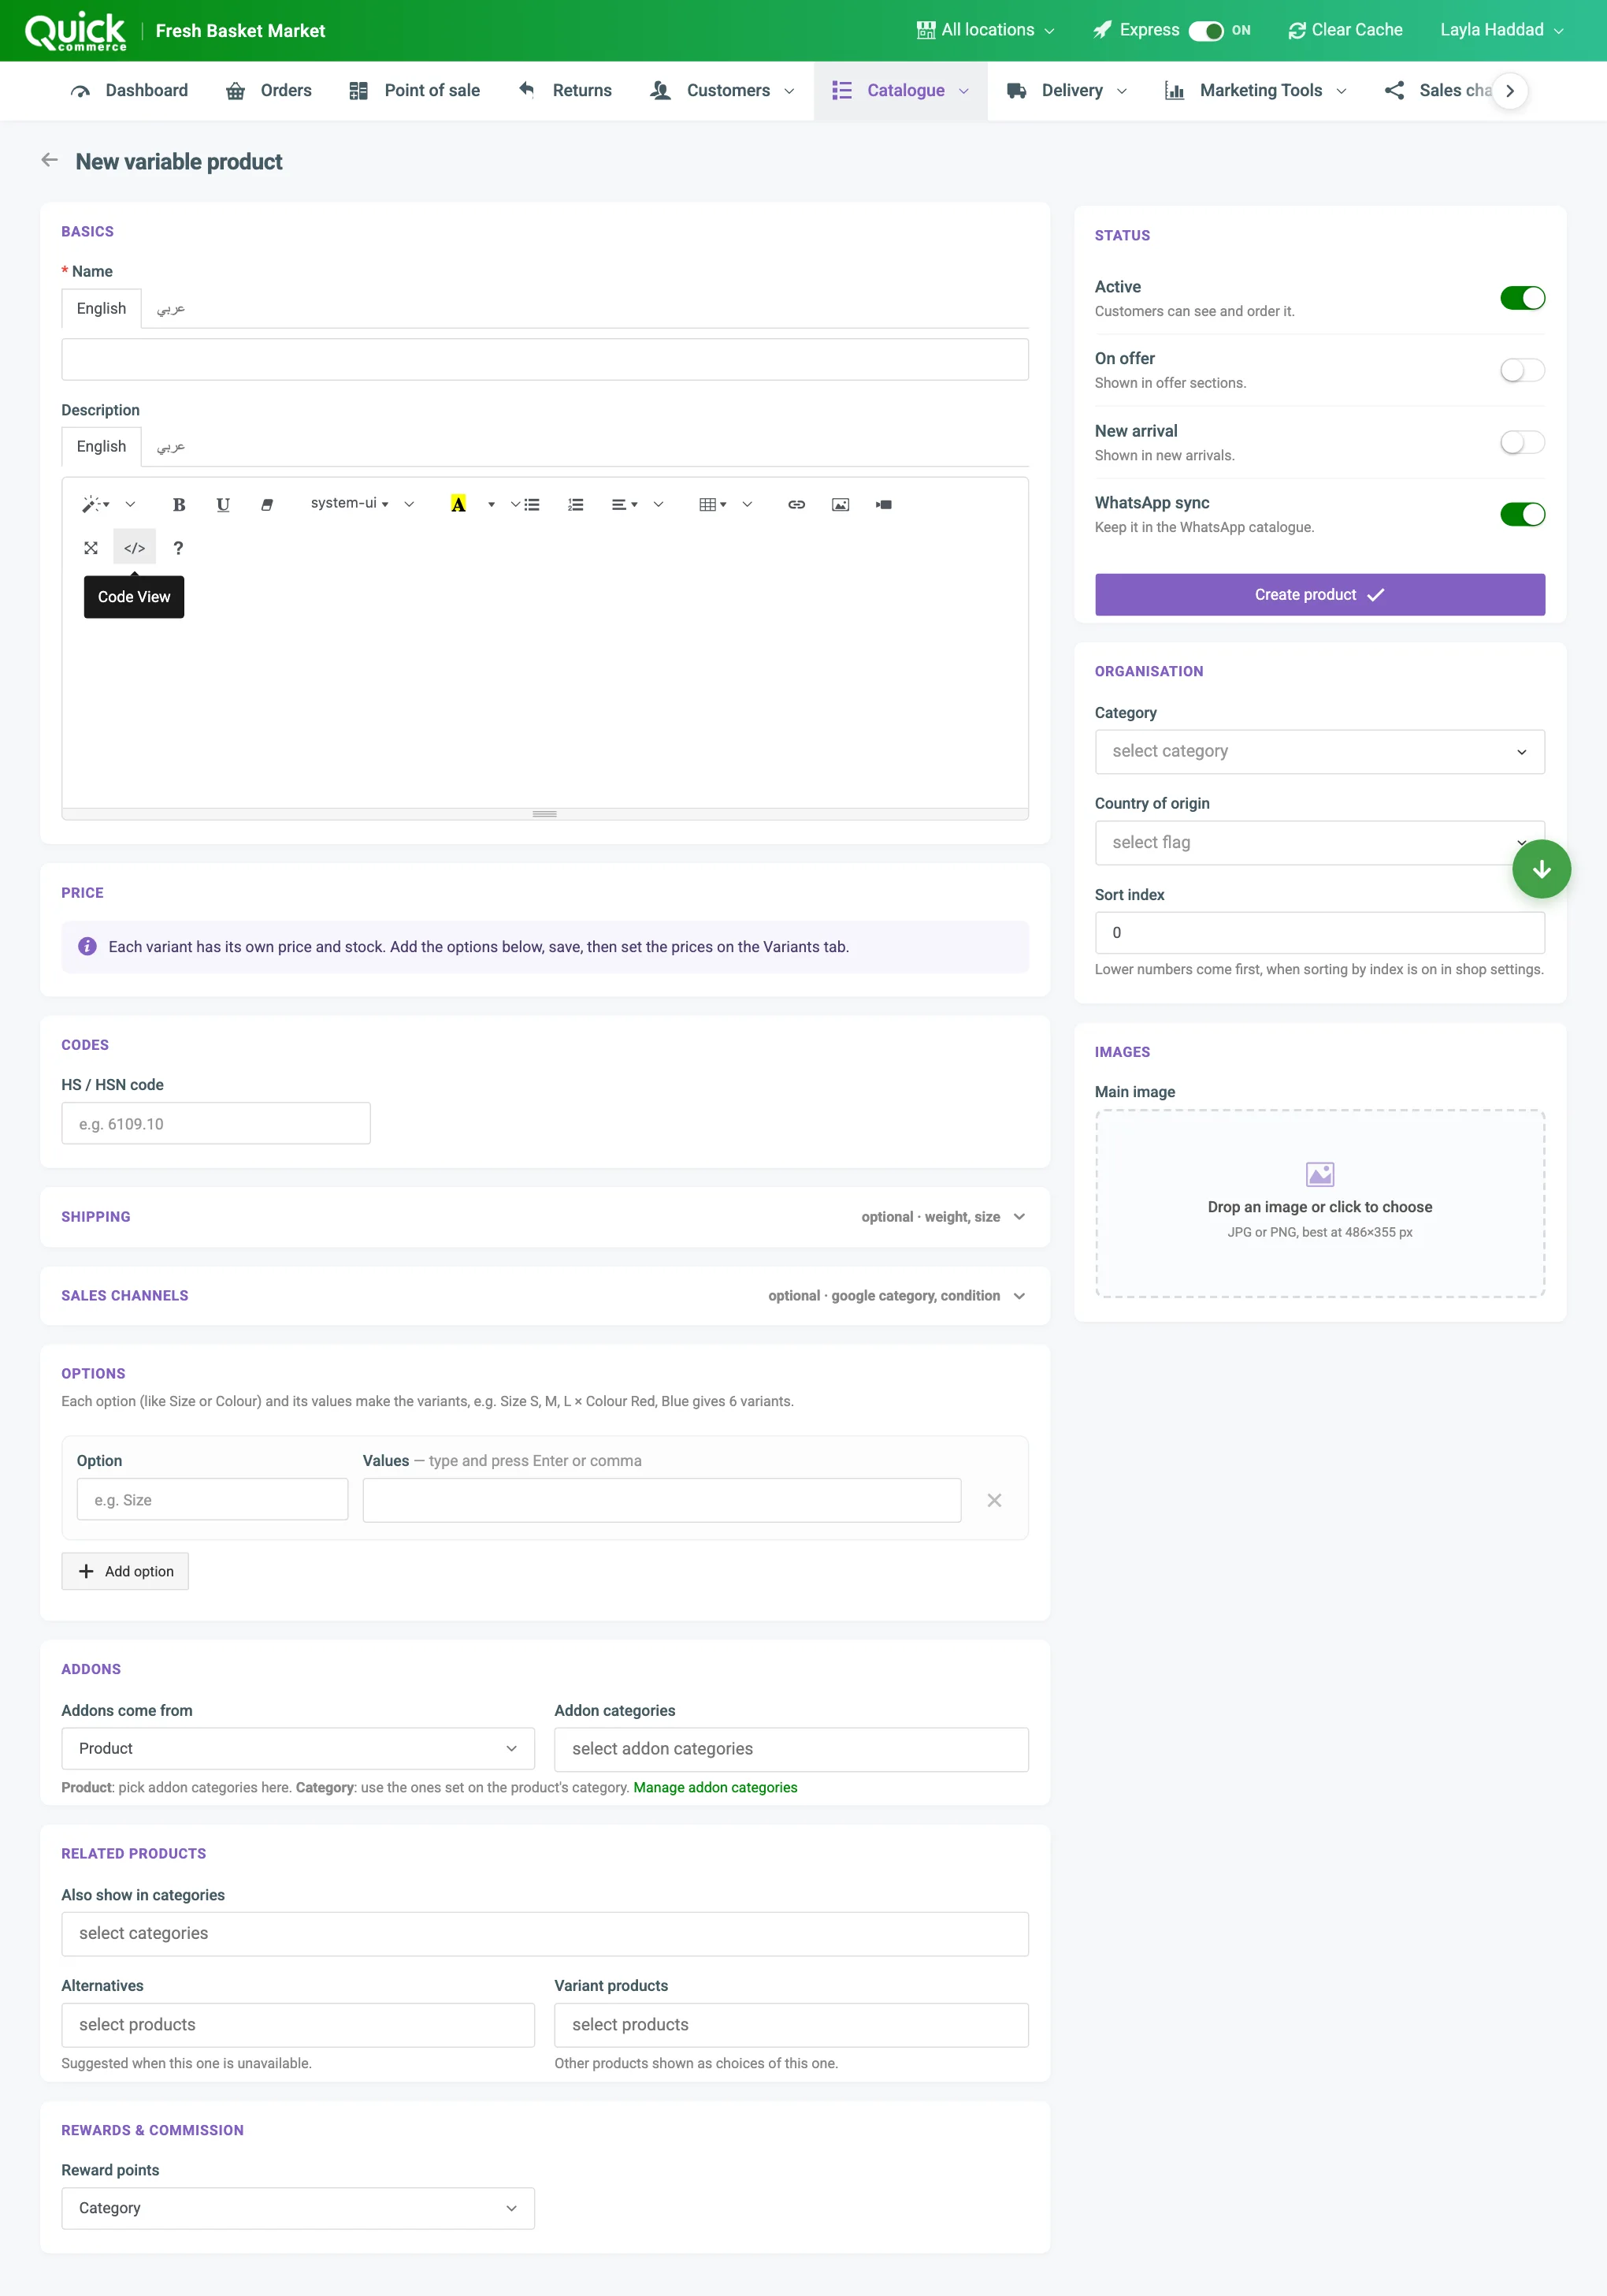The image size is (1607, 2296).
Task: Click the green scroll-down floating button
Action: tap(1541, 869)
